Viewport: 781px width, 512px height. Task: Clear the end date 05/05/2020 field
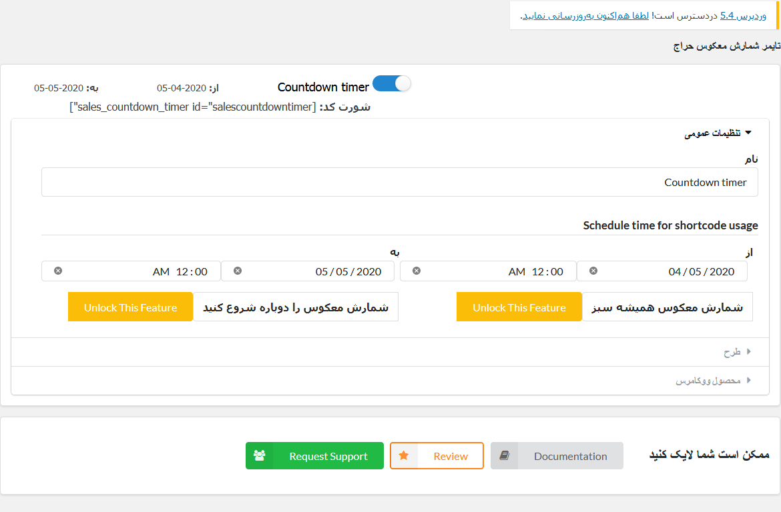[x=238, y=271]
